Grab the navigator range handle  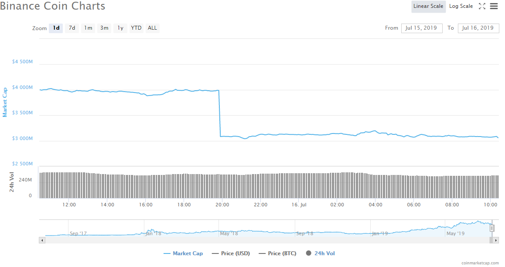492,228
